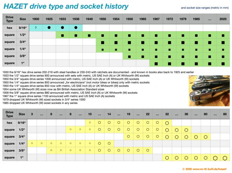Click the 3/8" circle in the 6 mm column
The width and height of the screenshot is (232, 173).
click(52, 151)
